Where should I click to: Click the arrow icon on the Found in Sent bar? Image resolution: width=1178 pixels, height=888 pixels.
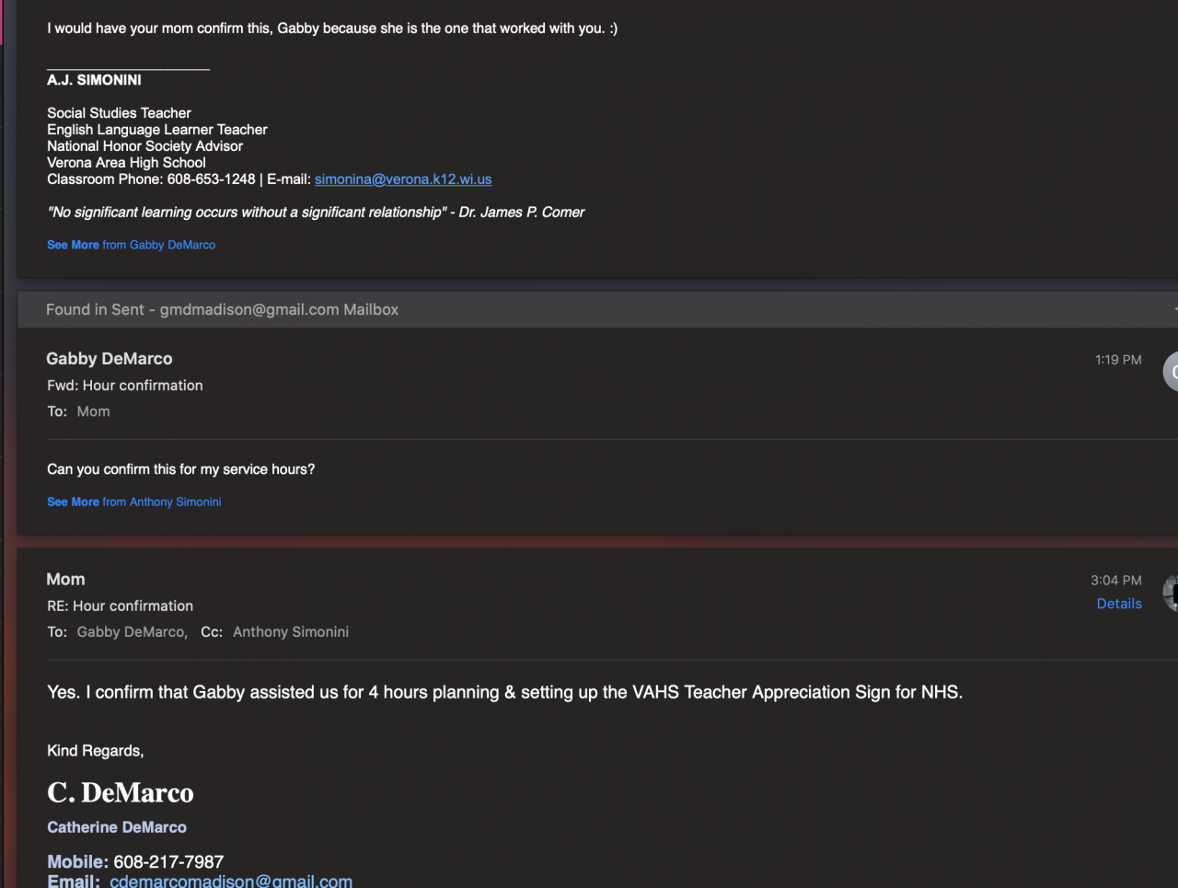(x=1174, y=309)
